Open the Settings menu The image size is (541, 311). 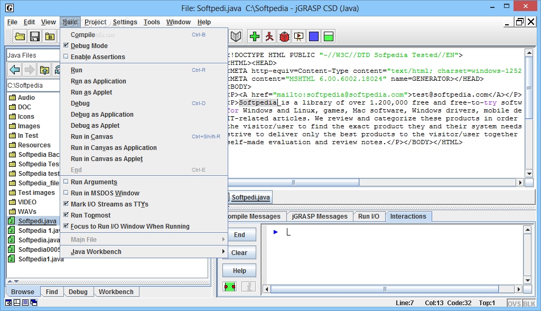[125, 22]
